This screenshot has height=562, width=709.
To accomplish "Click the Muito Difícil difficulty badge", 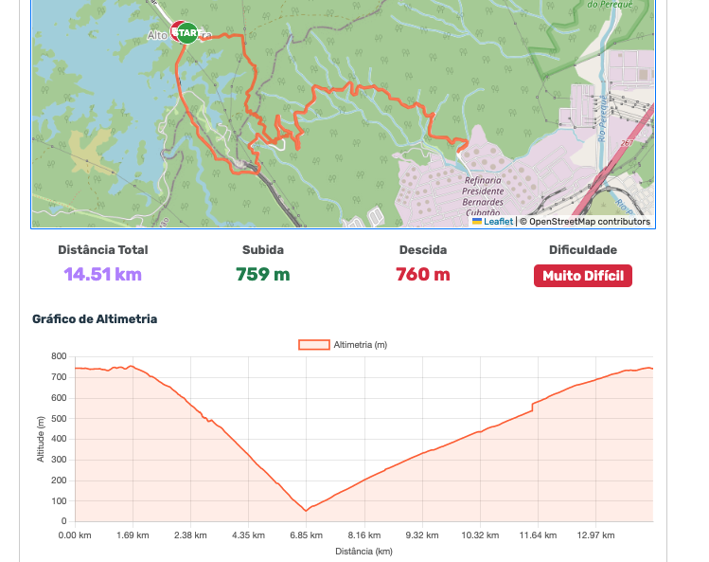I will point(582,276).
